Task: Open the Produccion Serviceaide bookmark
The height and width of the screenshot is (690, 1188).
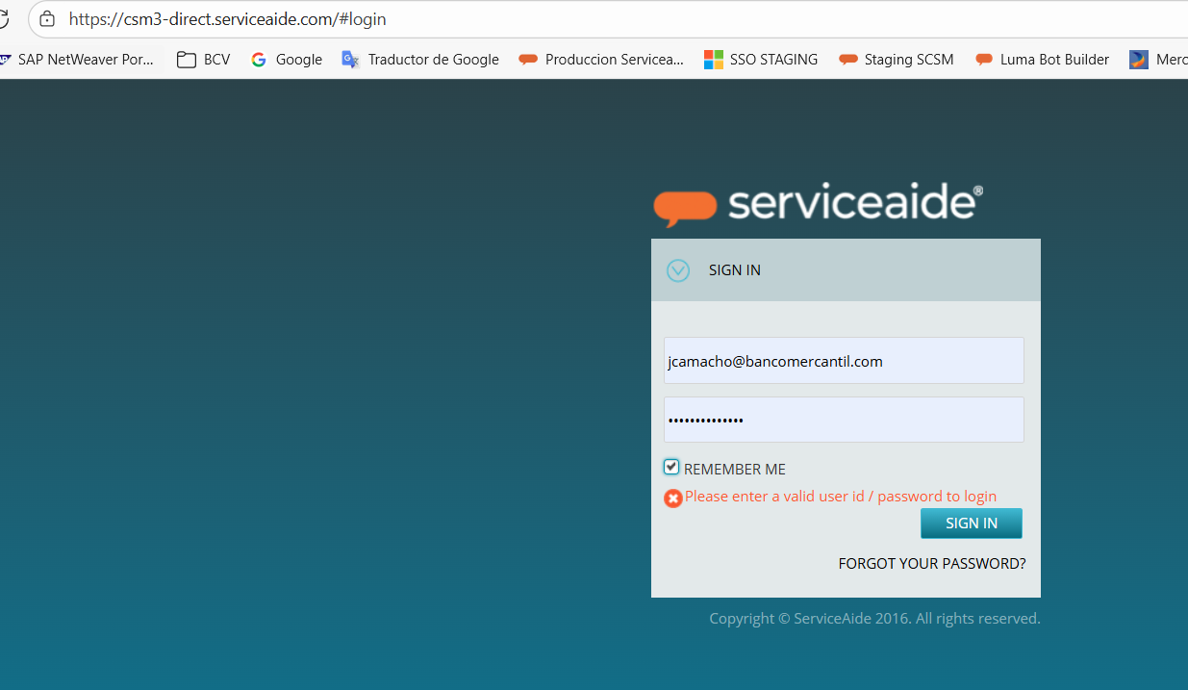Action: (x=601, y=60)
